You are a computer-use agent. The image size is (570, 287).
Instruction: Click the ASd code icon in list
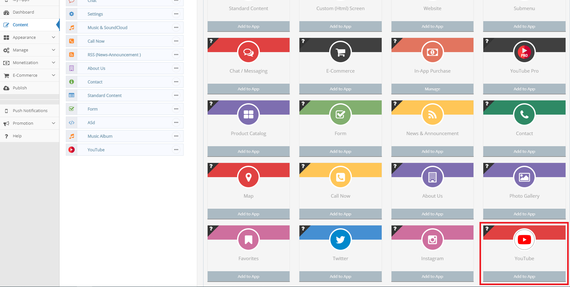72,123
